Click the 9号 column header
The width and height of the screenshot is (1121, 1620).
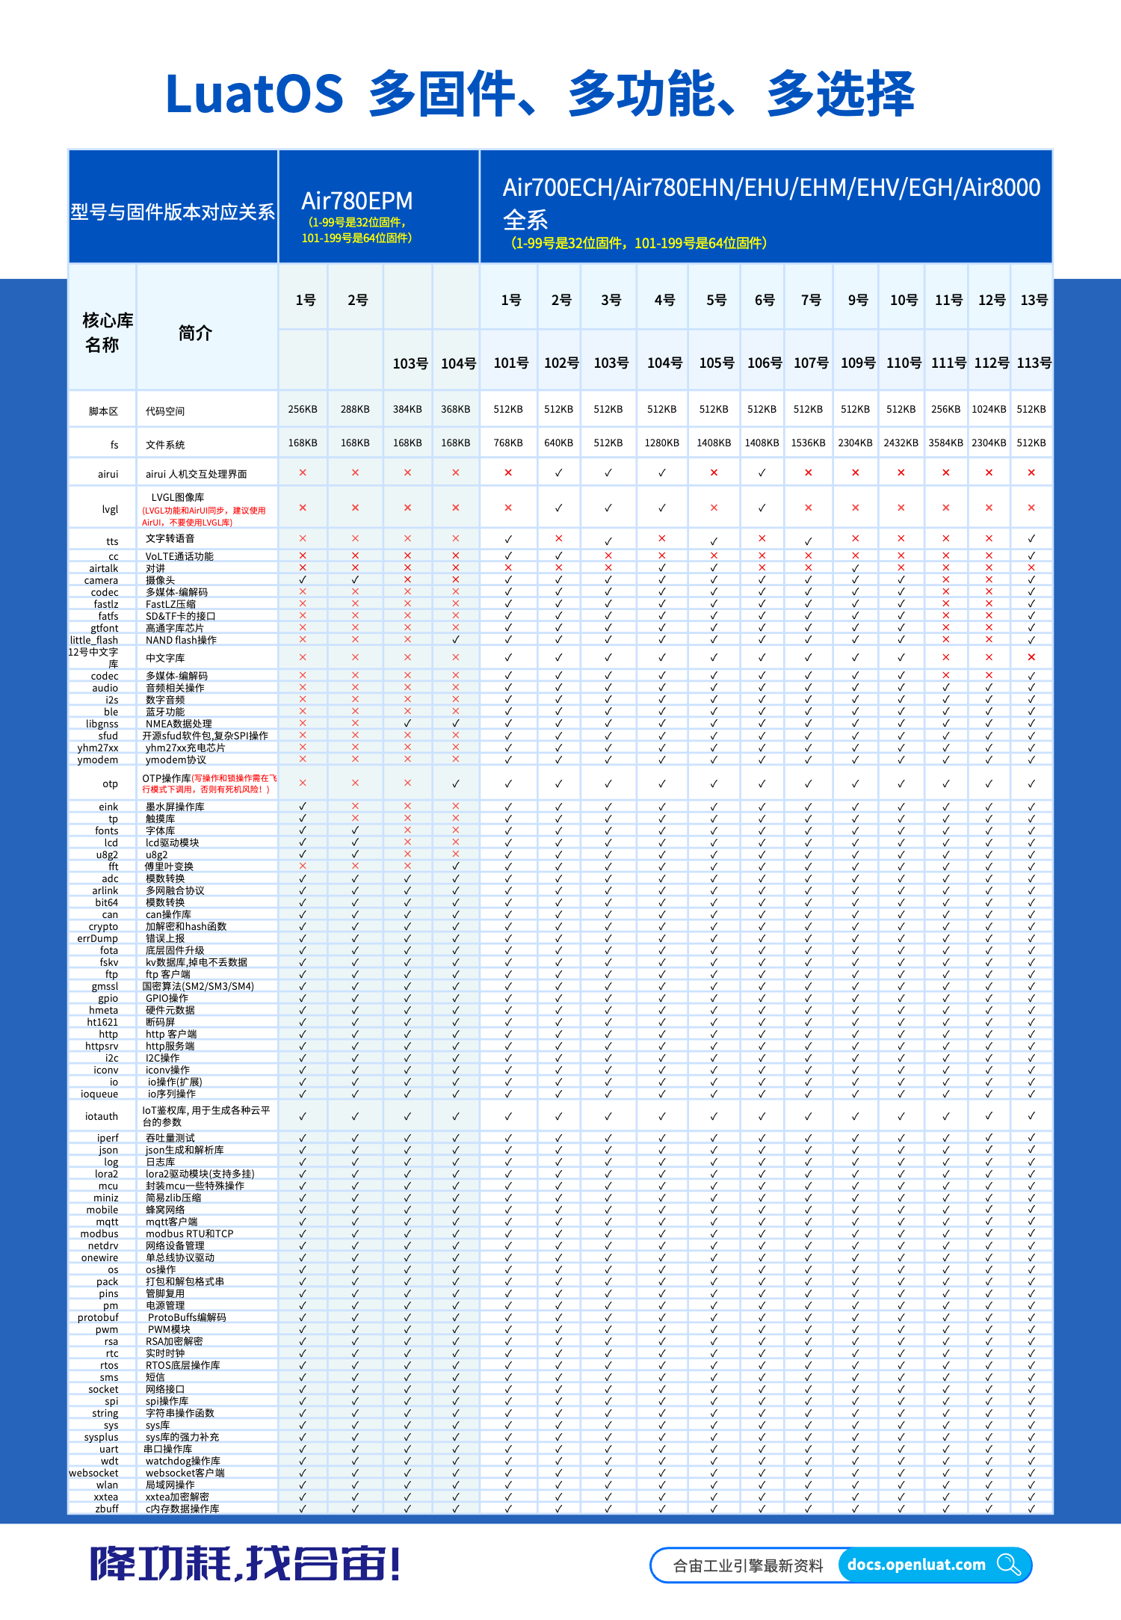pyautogui.click(x=858, y=300)
